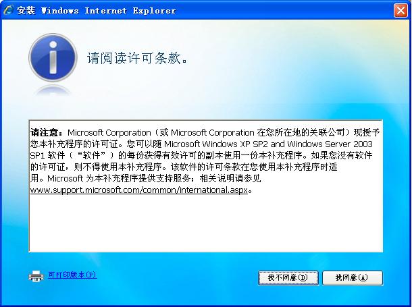Click the reflection beneath the information icon

53,91
